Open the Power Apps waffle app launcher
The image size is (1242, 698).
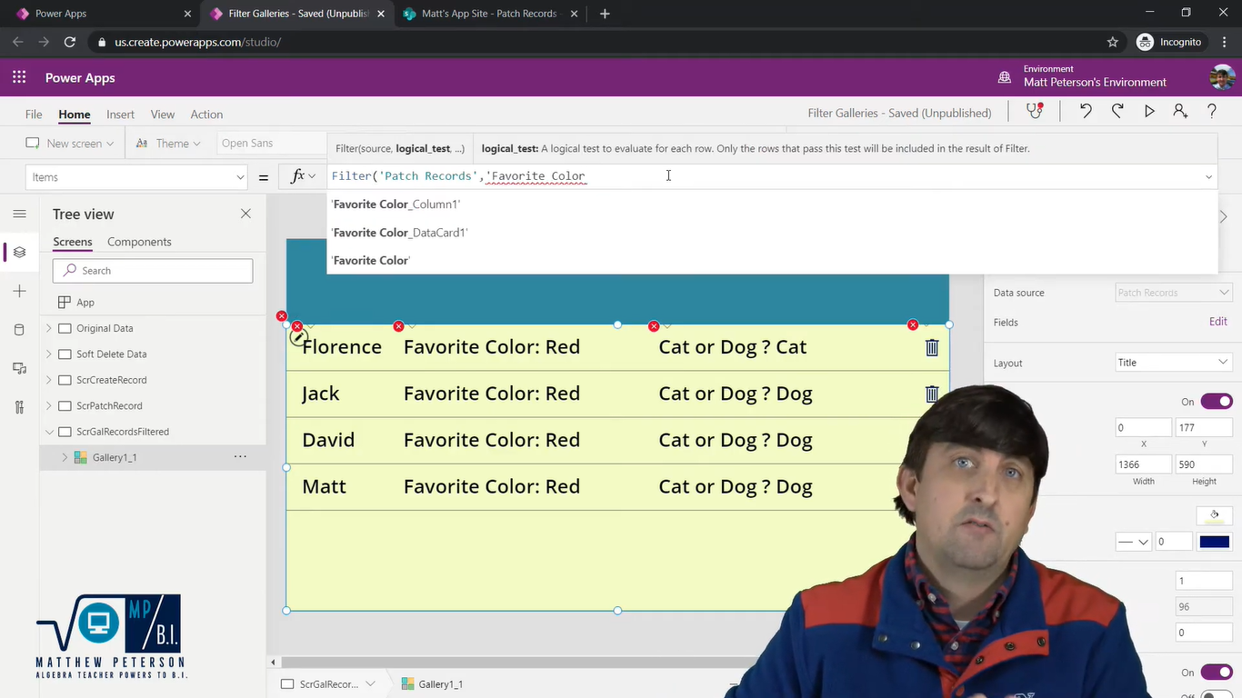19,77
